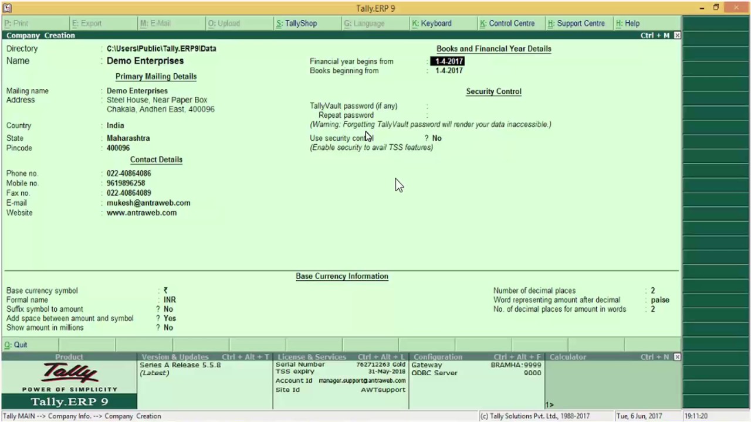
Task: Toggle Use security control value No
Action: (437, 138)
